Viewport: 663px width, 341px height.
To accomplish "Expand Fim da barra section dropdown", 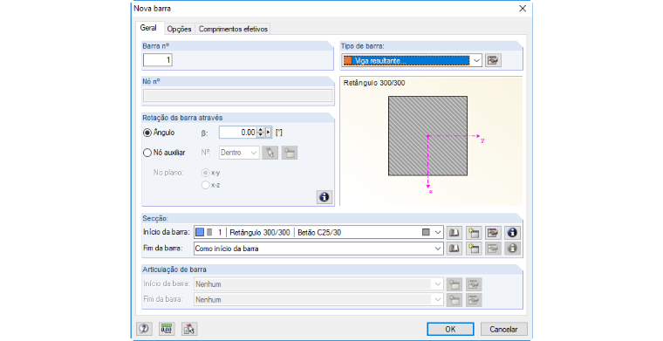I will [x=438, y=249].
